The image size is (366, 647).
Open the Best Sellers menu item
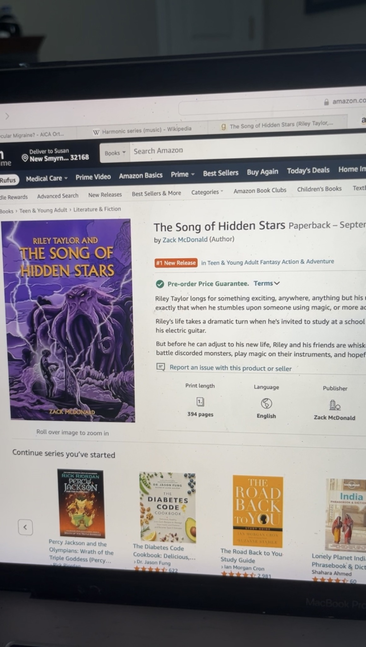coord(220,173)
